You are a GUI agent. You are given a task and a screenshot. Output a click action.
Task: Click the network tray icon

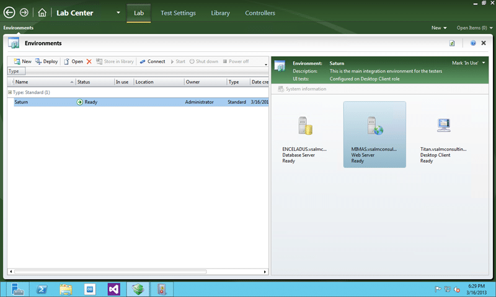(x=447, y=289)
